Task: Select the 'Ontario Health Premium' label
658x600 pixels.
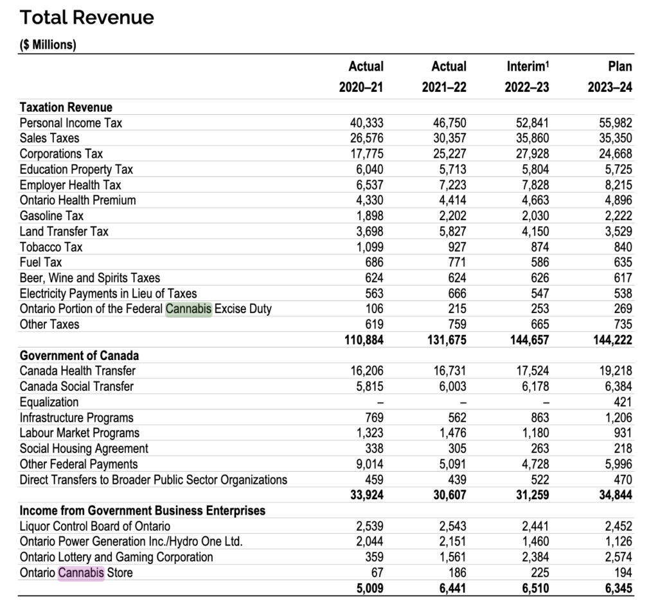Action: pos(78,200)
